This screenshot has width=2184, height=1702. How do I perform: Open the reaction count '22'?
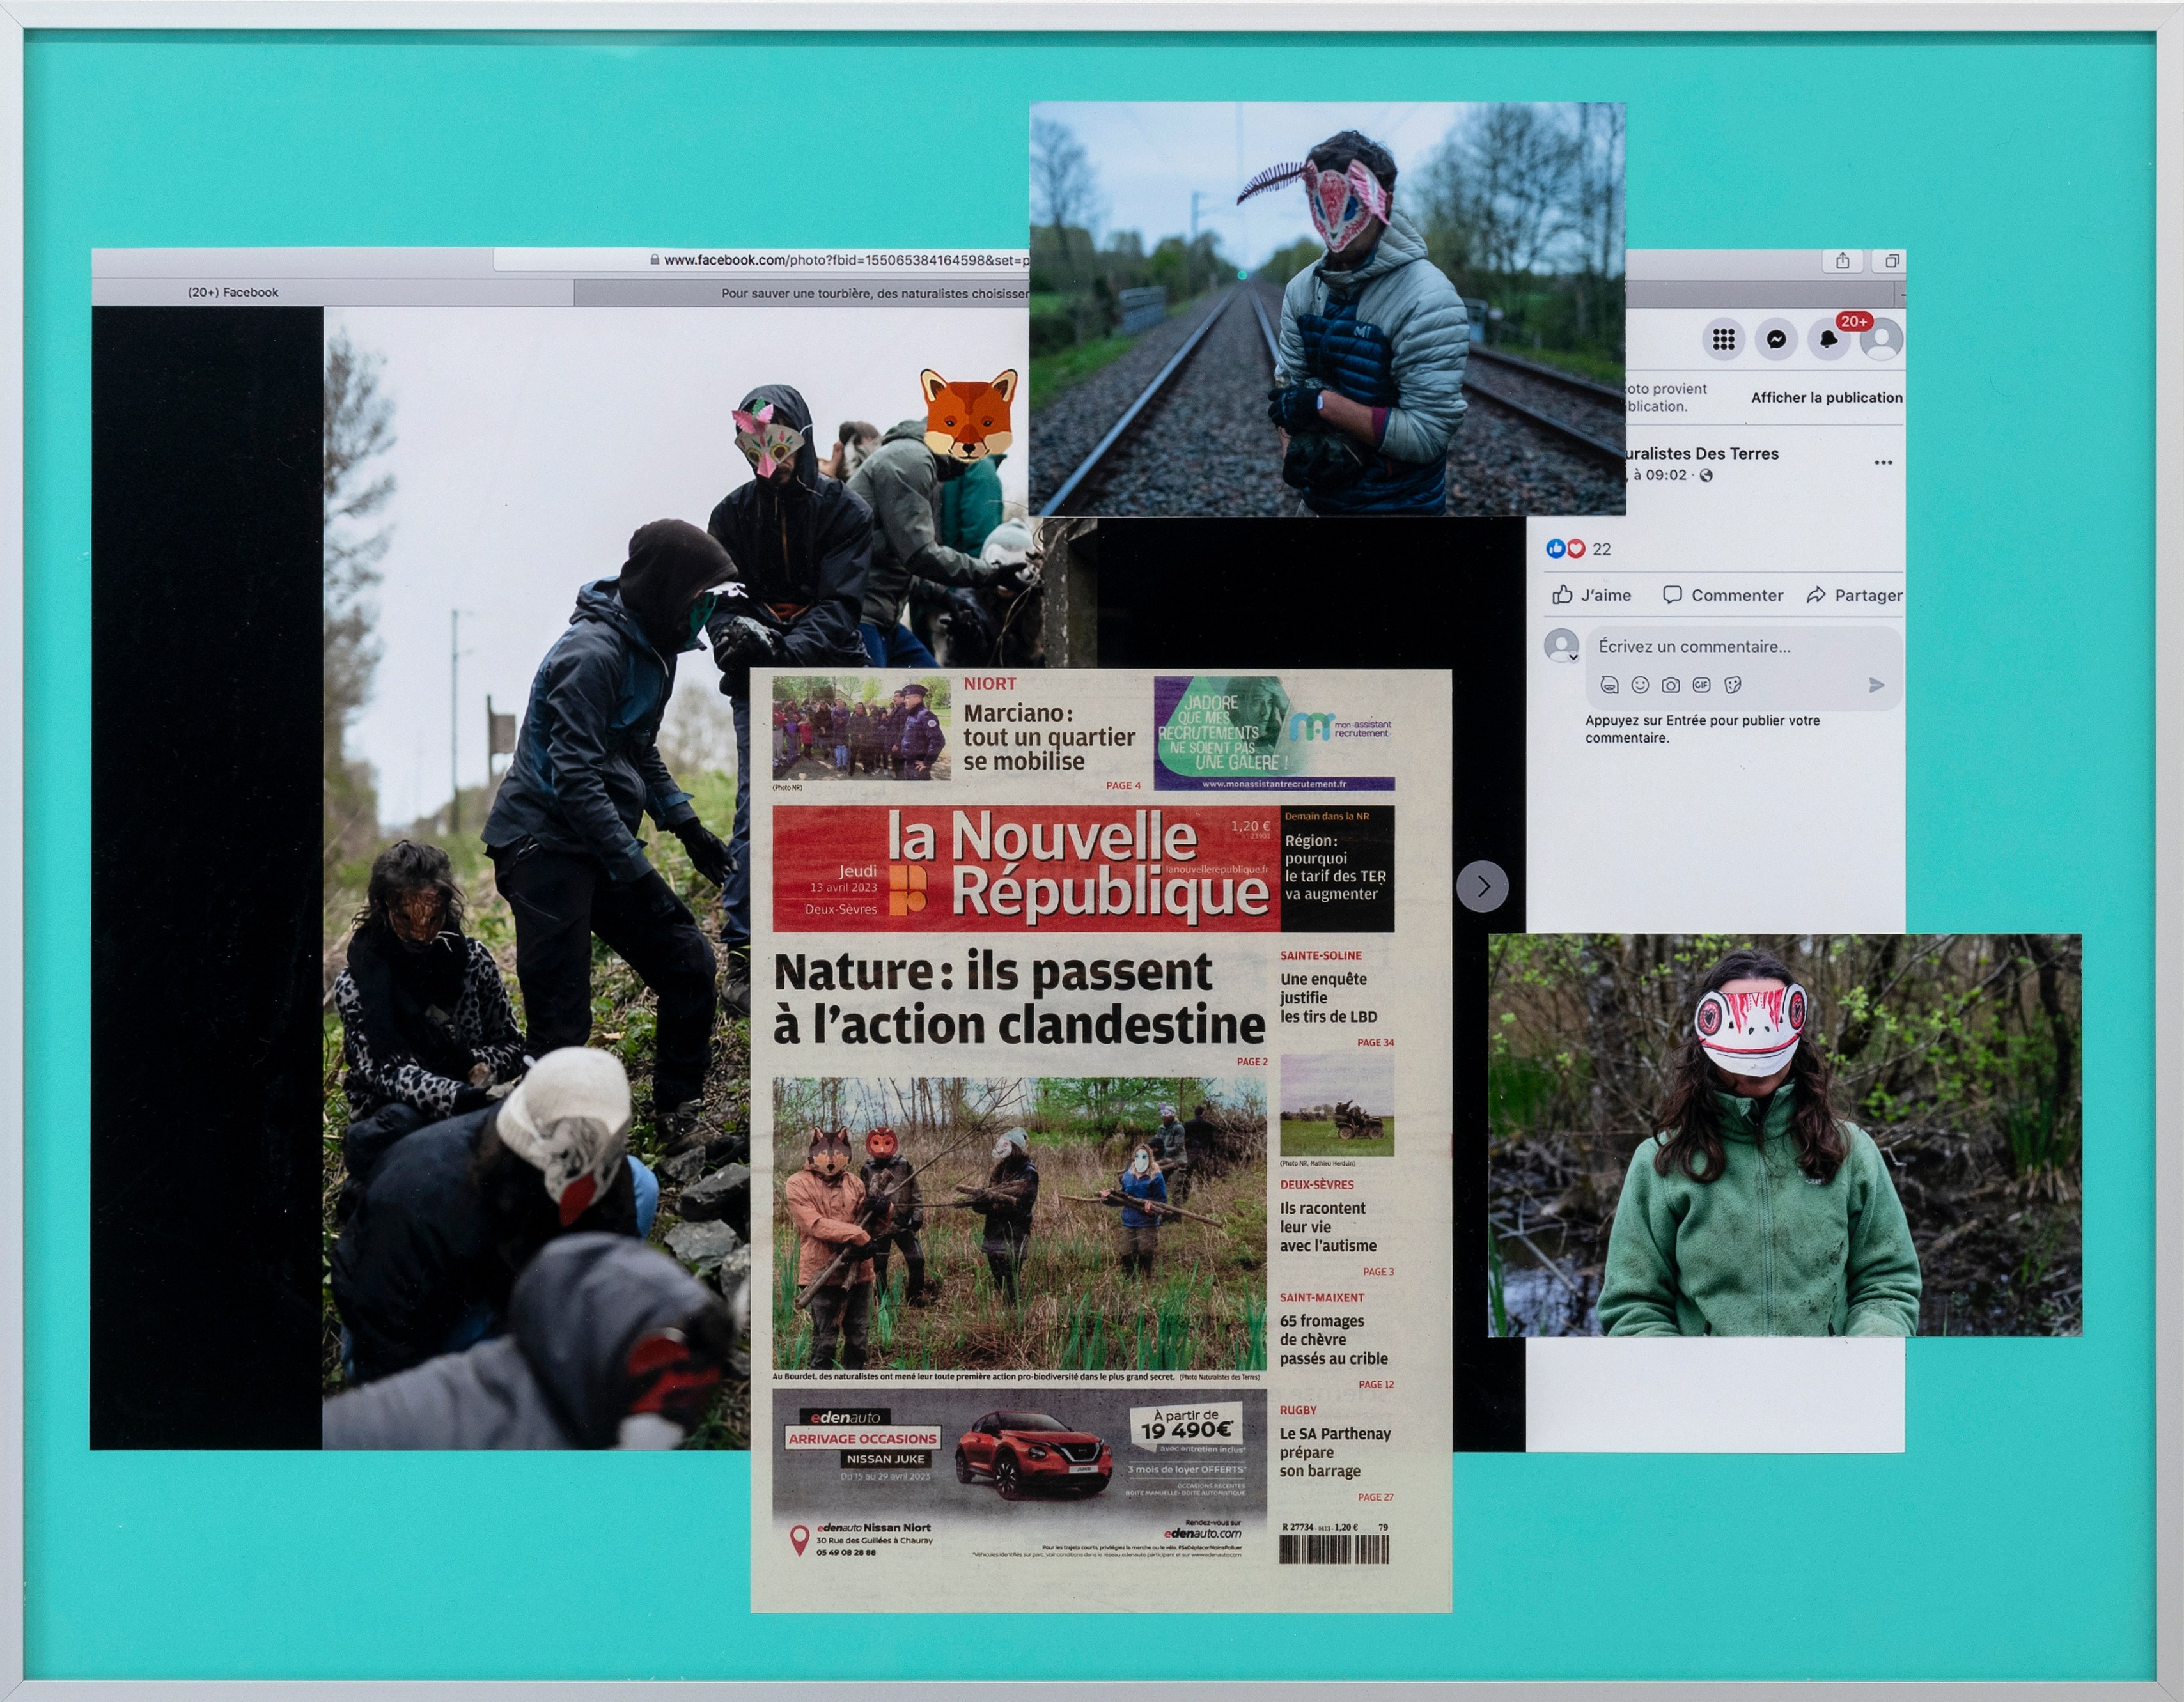tap(1602, 548)
